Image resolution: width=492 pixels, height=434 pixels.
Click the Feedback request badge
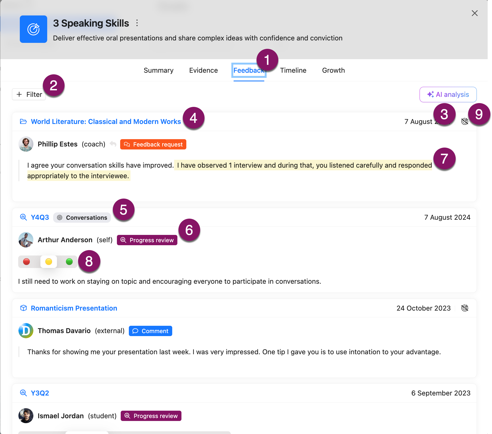tap(153, 144)
